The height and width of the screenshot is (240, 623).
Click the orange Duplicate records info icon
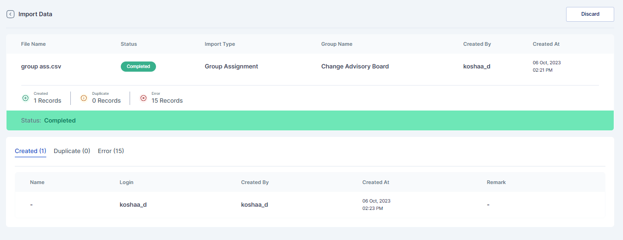(x=84, y=98)
